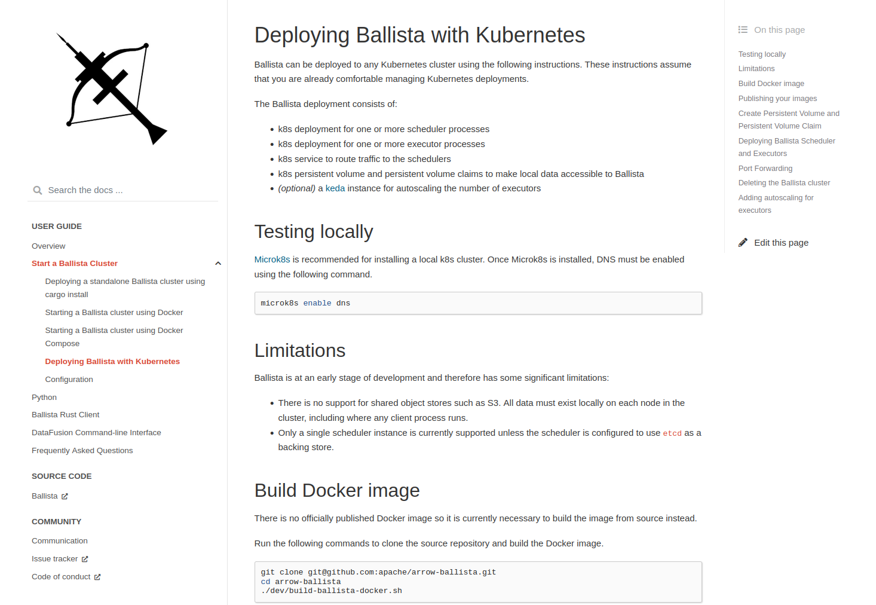
Task: Open Ballista cluster using Docker Compose page
Action: tap(114, 337)
